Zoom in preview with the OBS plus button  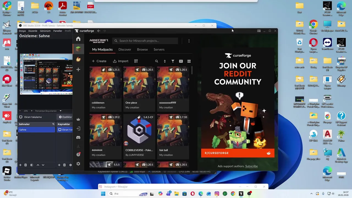point(32,111)
